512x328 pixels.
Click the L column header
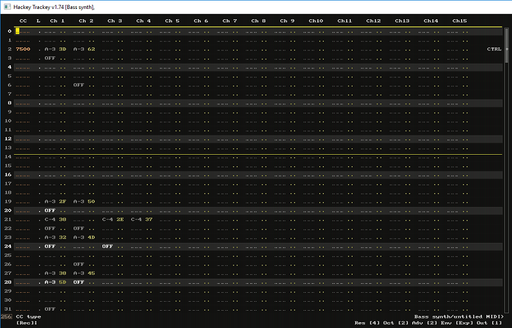point(38,20)
